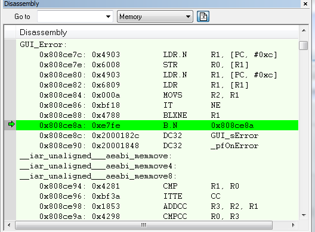
Task: Open the Memory zone dropdown
Action: [x=155, y=17]
